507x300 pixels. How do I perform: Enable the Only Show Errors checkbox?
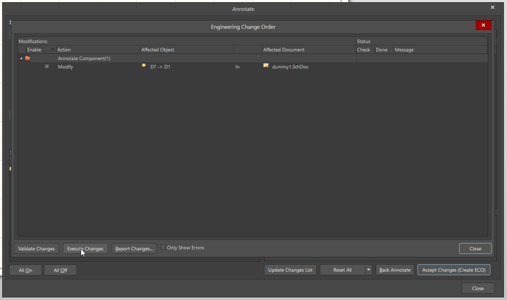pyautogui.click(x=163, y=248)
